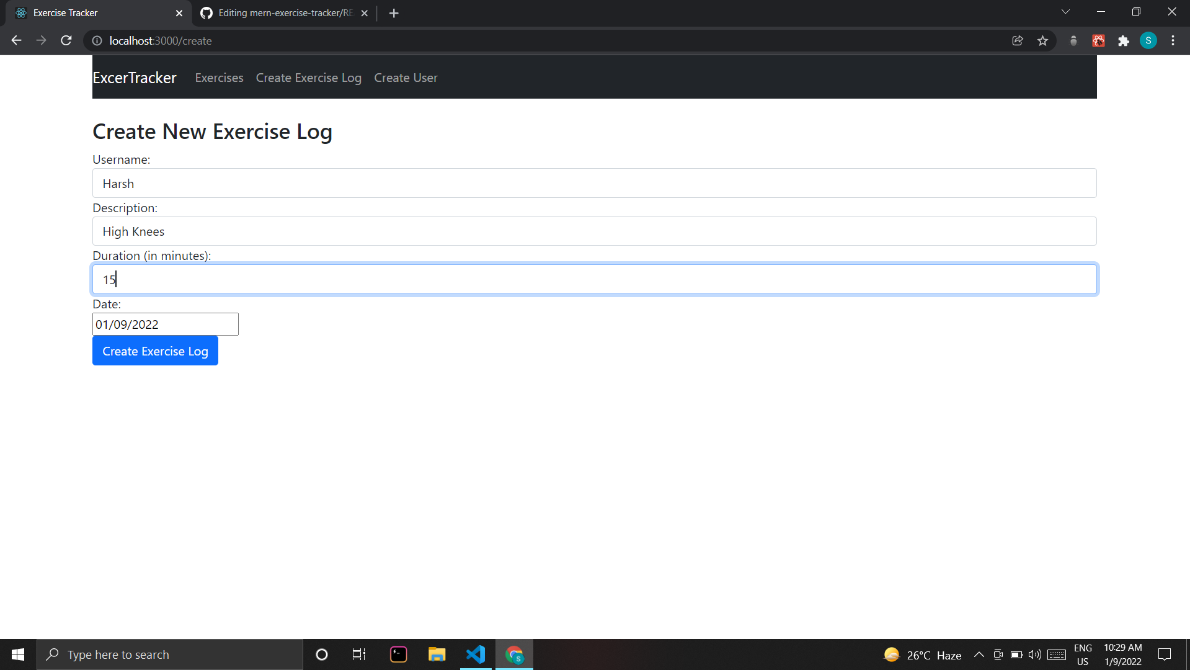Open the Chrome profile avatar S
This screenshot has height=670, width=1190.
click(1148, 40)
